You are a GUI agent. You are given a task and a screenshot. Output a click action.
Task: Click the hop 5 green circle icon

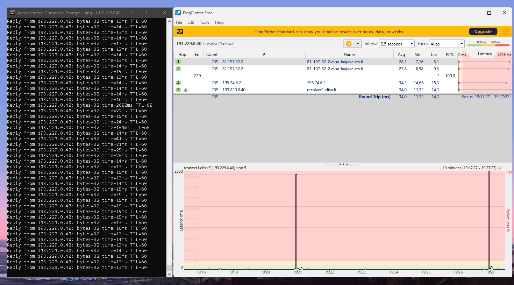[x=178, y=90]
